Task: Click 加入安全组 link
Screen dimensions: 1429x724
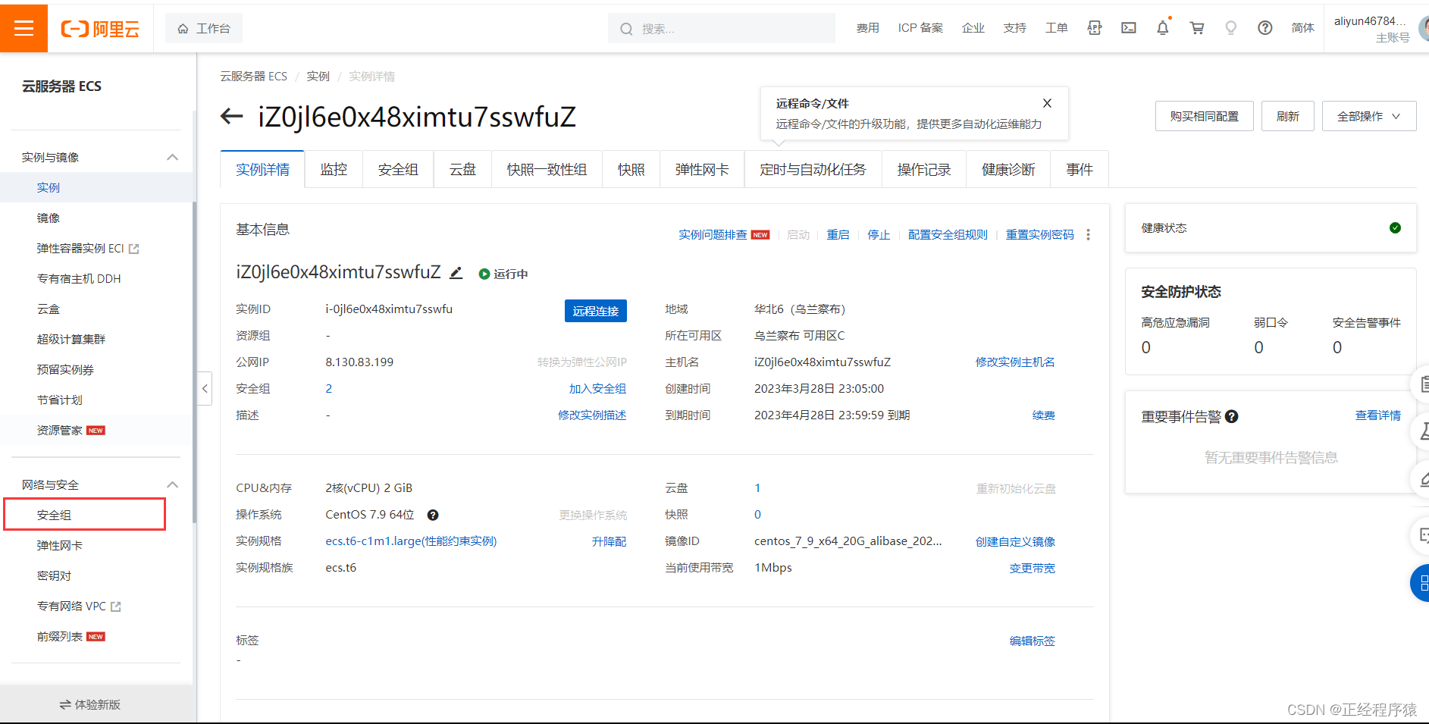Action: (597, 389)
